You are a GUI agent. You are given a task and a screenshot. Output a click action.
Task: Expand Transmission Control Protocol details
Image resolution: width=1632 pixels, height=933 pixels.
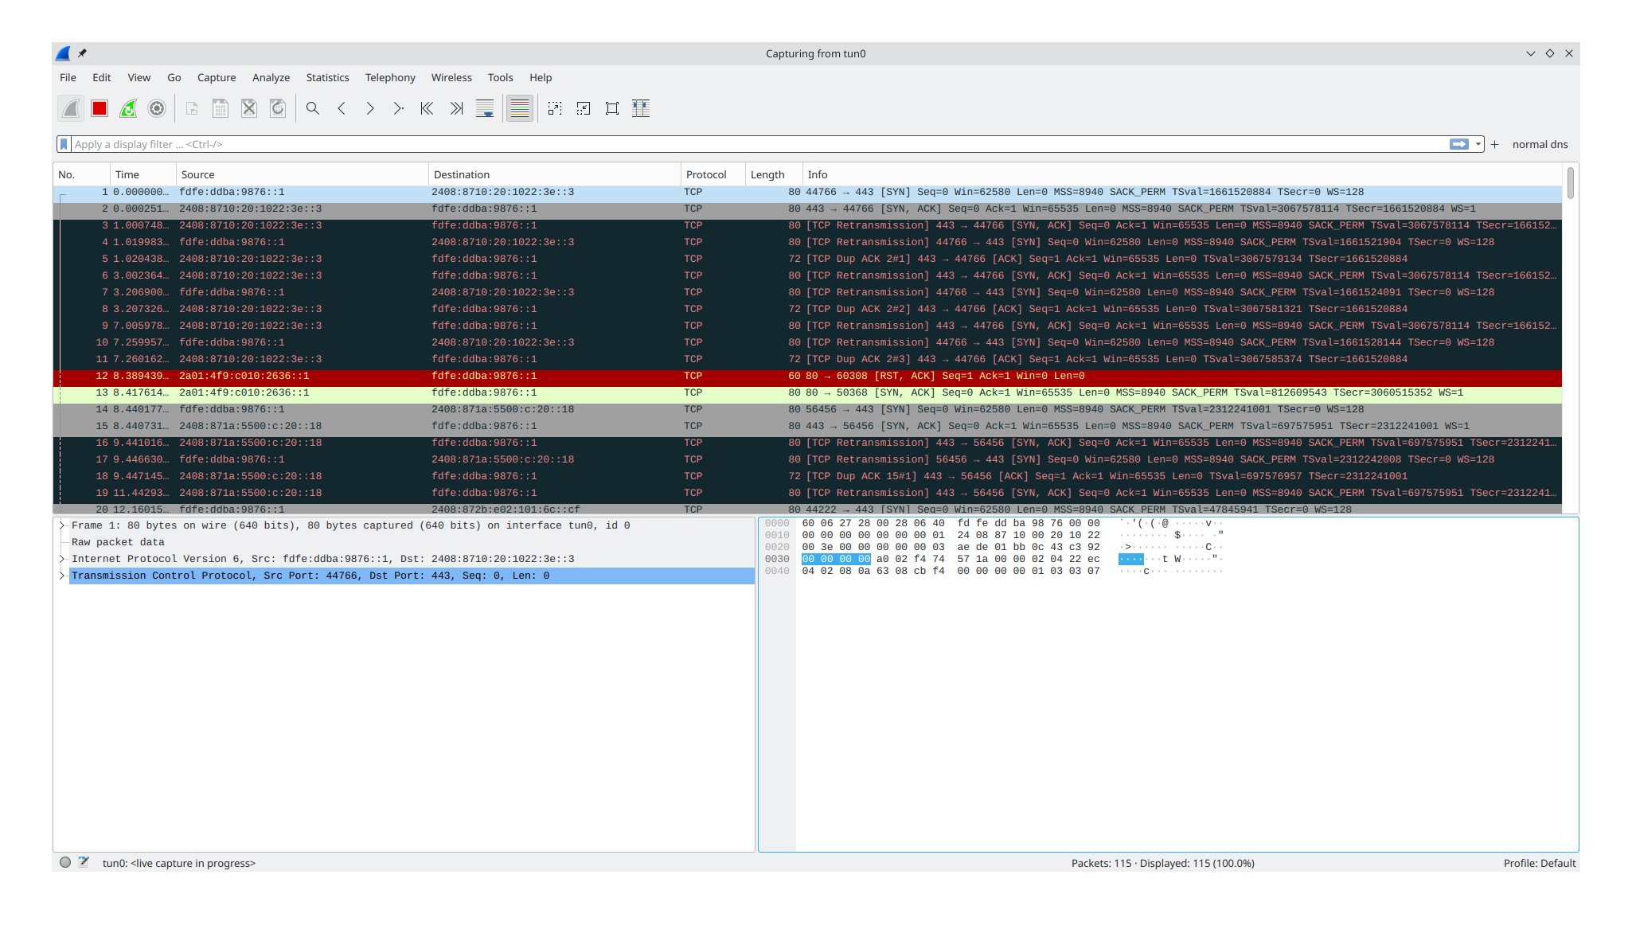(61, 576)
